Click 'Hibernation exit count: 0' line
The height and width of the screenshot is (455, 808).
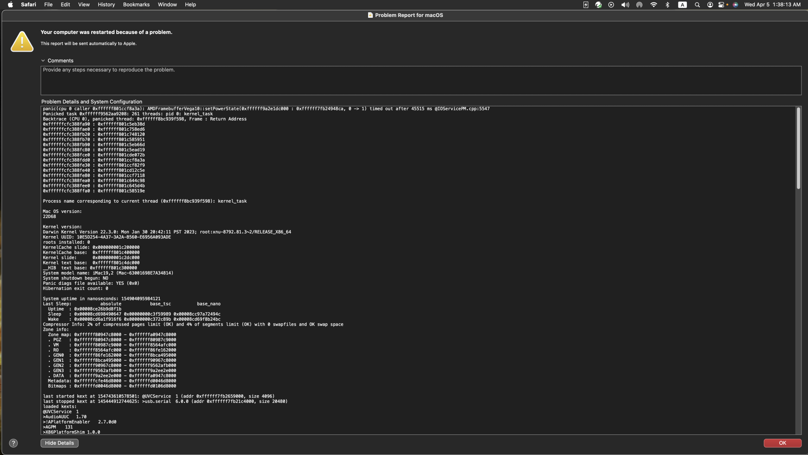76,288
